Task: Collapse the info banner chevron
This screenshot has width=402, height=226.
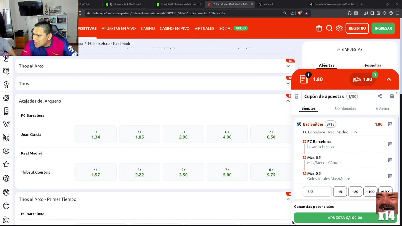Action: coord(288,47)
